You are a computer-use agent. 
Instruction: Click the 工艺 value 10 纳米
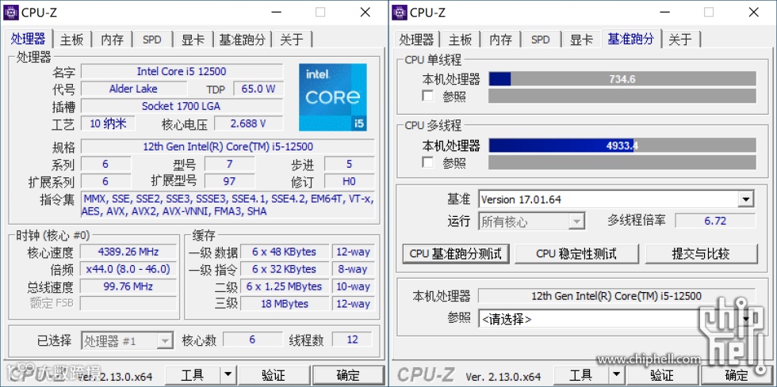click(x=108, y=123)
